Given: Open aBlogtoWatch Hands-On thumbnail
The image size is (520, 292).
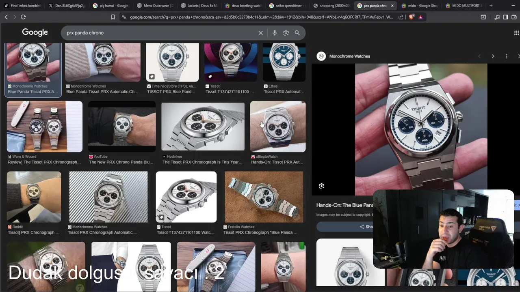Looking at the screenshot, I should (278, 127).
